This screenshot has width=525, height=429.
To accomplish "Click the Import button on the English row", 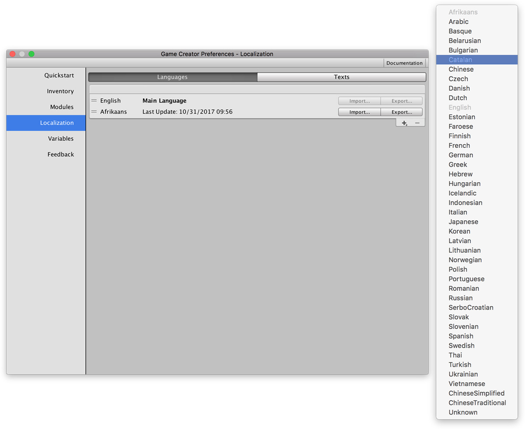I will 359,101.
